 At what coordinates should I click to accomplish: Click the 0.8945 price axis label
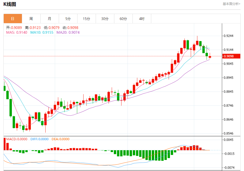228,78
